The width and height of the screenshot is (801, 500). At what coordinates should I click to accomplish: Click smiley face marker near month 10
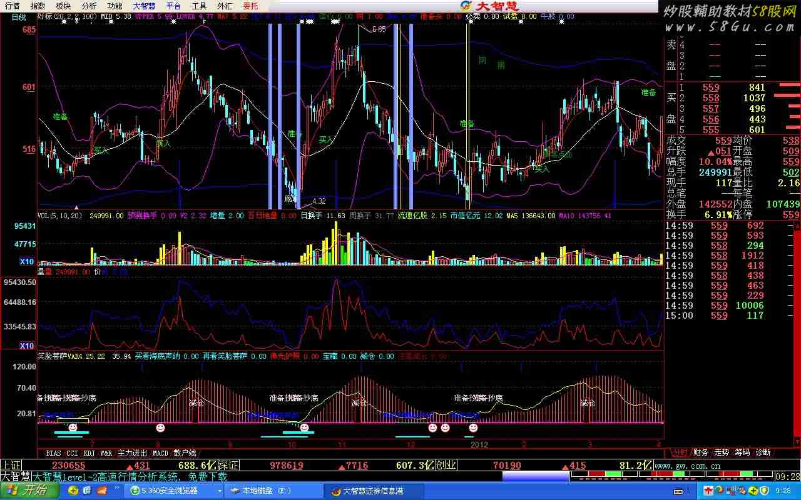[x=304, y=428]
